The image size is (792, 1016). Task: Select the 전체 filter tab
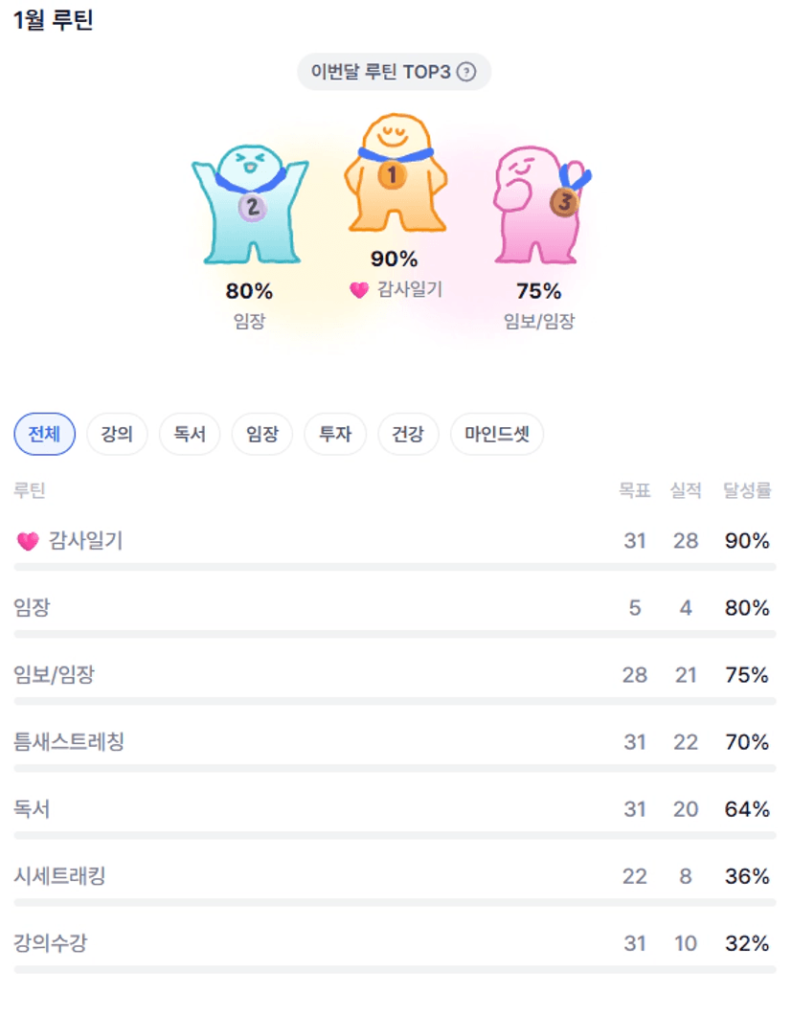point(44,435)
